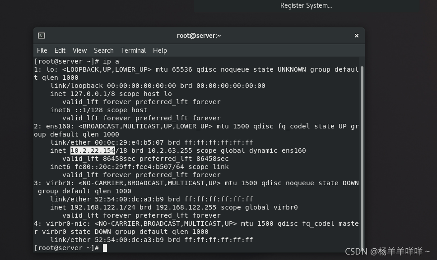Click the root@server:~ window title

pos(199,36)
